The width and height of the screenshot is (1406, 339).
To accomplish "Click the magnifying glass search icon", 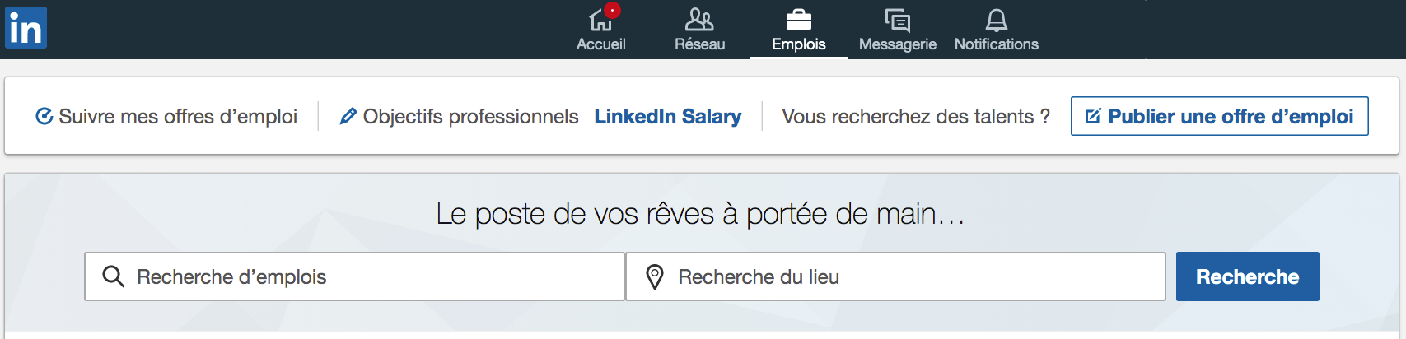I will click(x=113, y=276).
